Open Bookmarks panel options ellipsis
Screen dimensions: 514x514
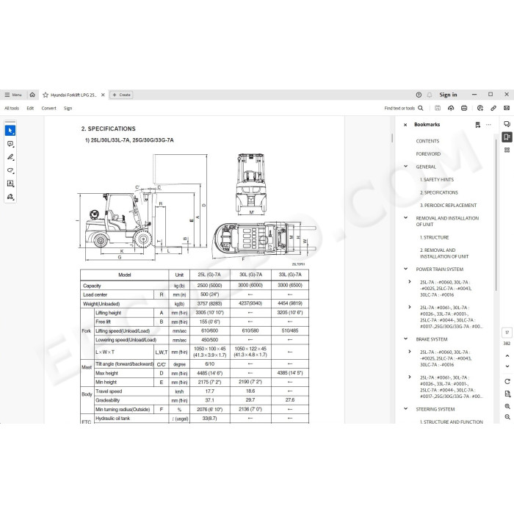tap(488, 125)
